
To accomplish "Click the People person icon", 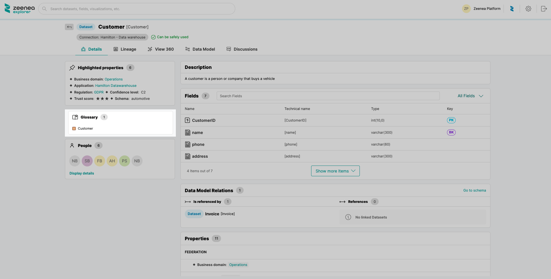I will tap(72, 145).
